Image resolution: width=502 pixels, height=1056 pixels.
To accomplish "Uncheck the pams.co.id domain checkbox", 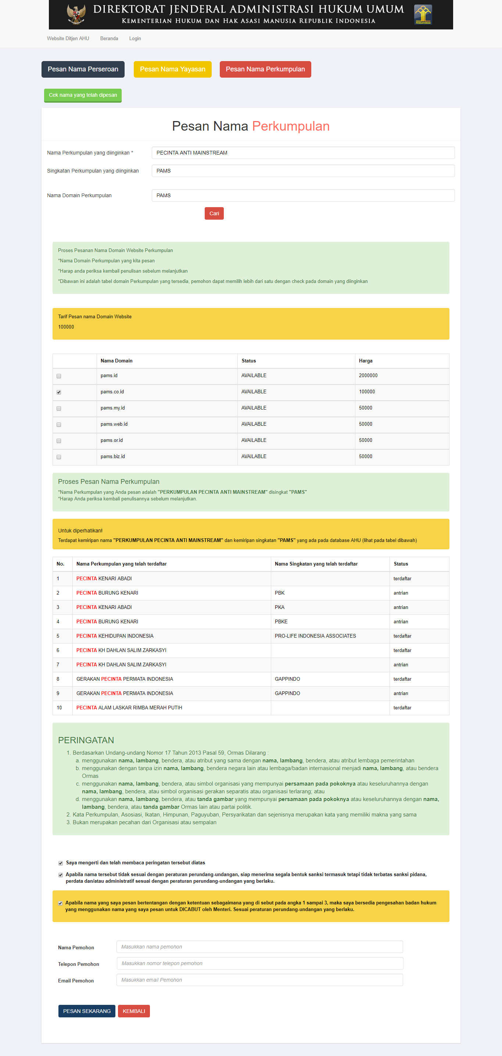I will click(x=59, y=392).
